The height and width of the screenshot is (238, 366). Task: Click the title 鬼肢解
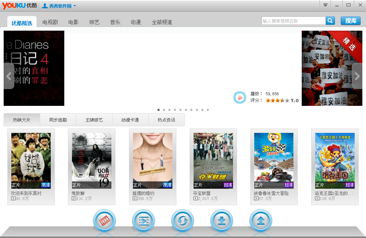click(78, 193)
